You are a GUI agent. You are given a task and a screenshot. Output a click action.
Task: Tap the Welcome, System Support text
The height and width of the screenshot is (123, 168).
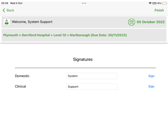coord(32,22)
